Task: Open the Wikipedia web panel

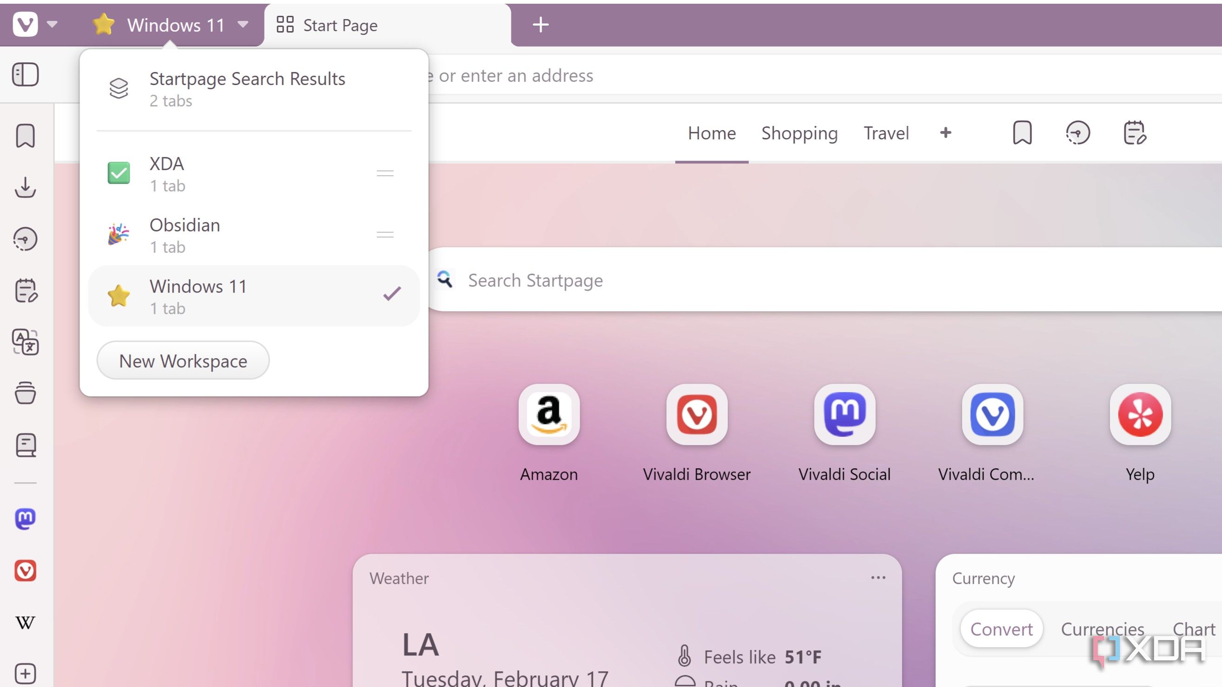Action: pyautogui.click(x=25, y=622)
